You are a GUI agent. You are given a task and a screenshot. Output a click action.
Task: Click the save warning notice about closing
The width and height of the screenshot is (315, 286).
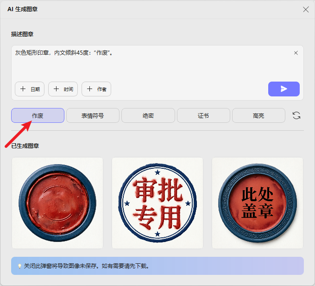[157, 266]
